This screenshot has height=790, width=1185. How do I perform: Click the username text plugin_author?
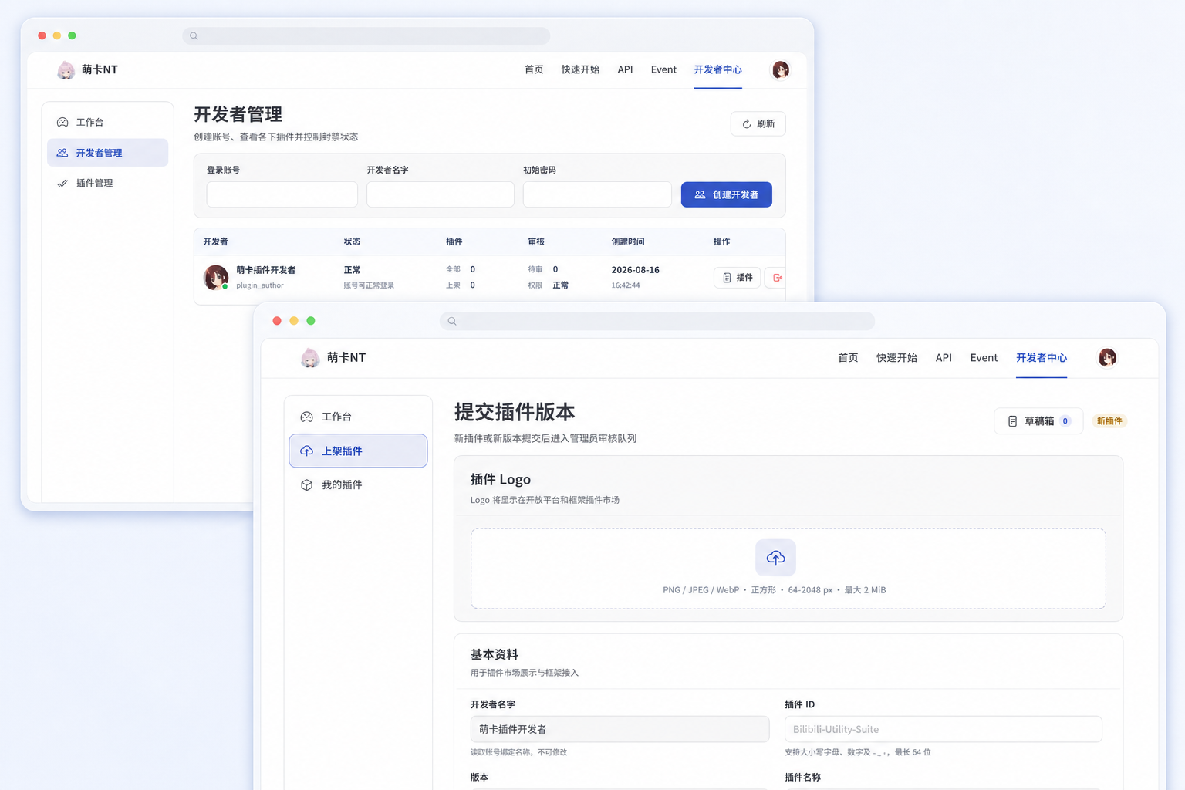pyautogui.click(x=260, y=285)
